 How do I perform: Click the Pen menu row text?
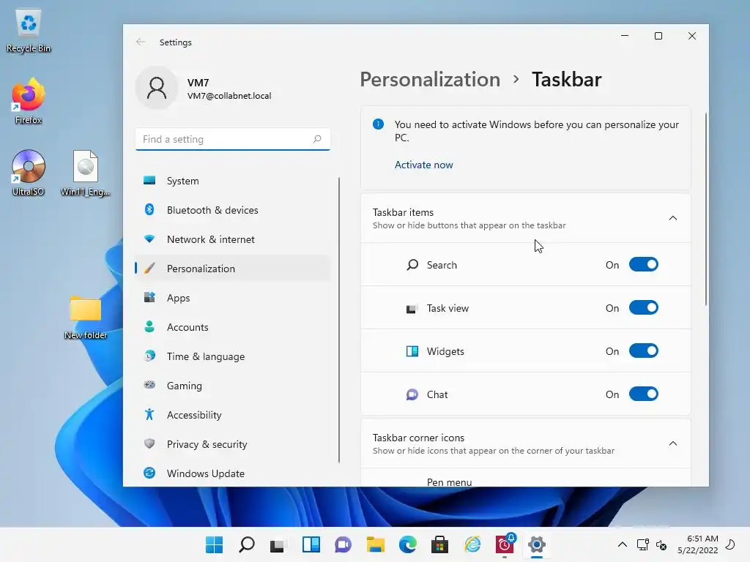[x=449, y=482]
